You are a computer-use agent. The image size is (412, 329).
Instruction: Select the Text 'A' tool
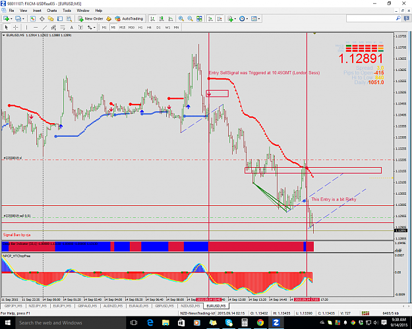pos(71,27)
